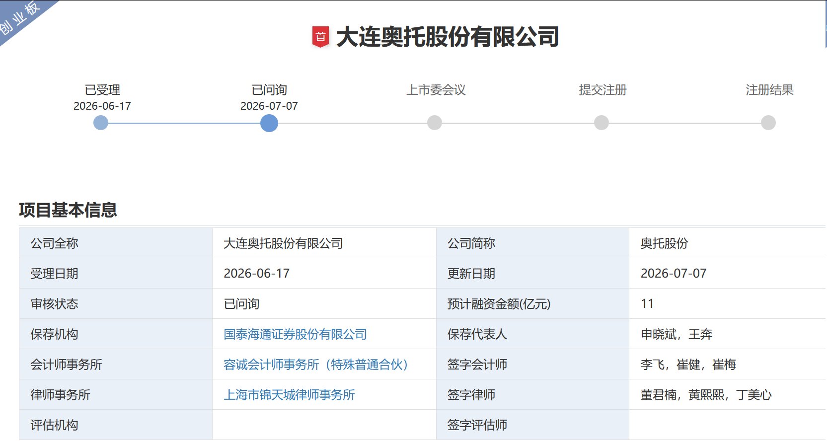Click the 已问询 stage label above timeline
Screen dimensions: 827x441
[x=269, y=90]
